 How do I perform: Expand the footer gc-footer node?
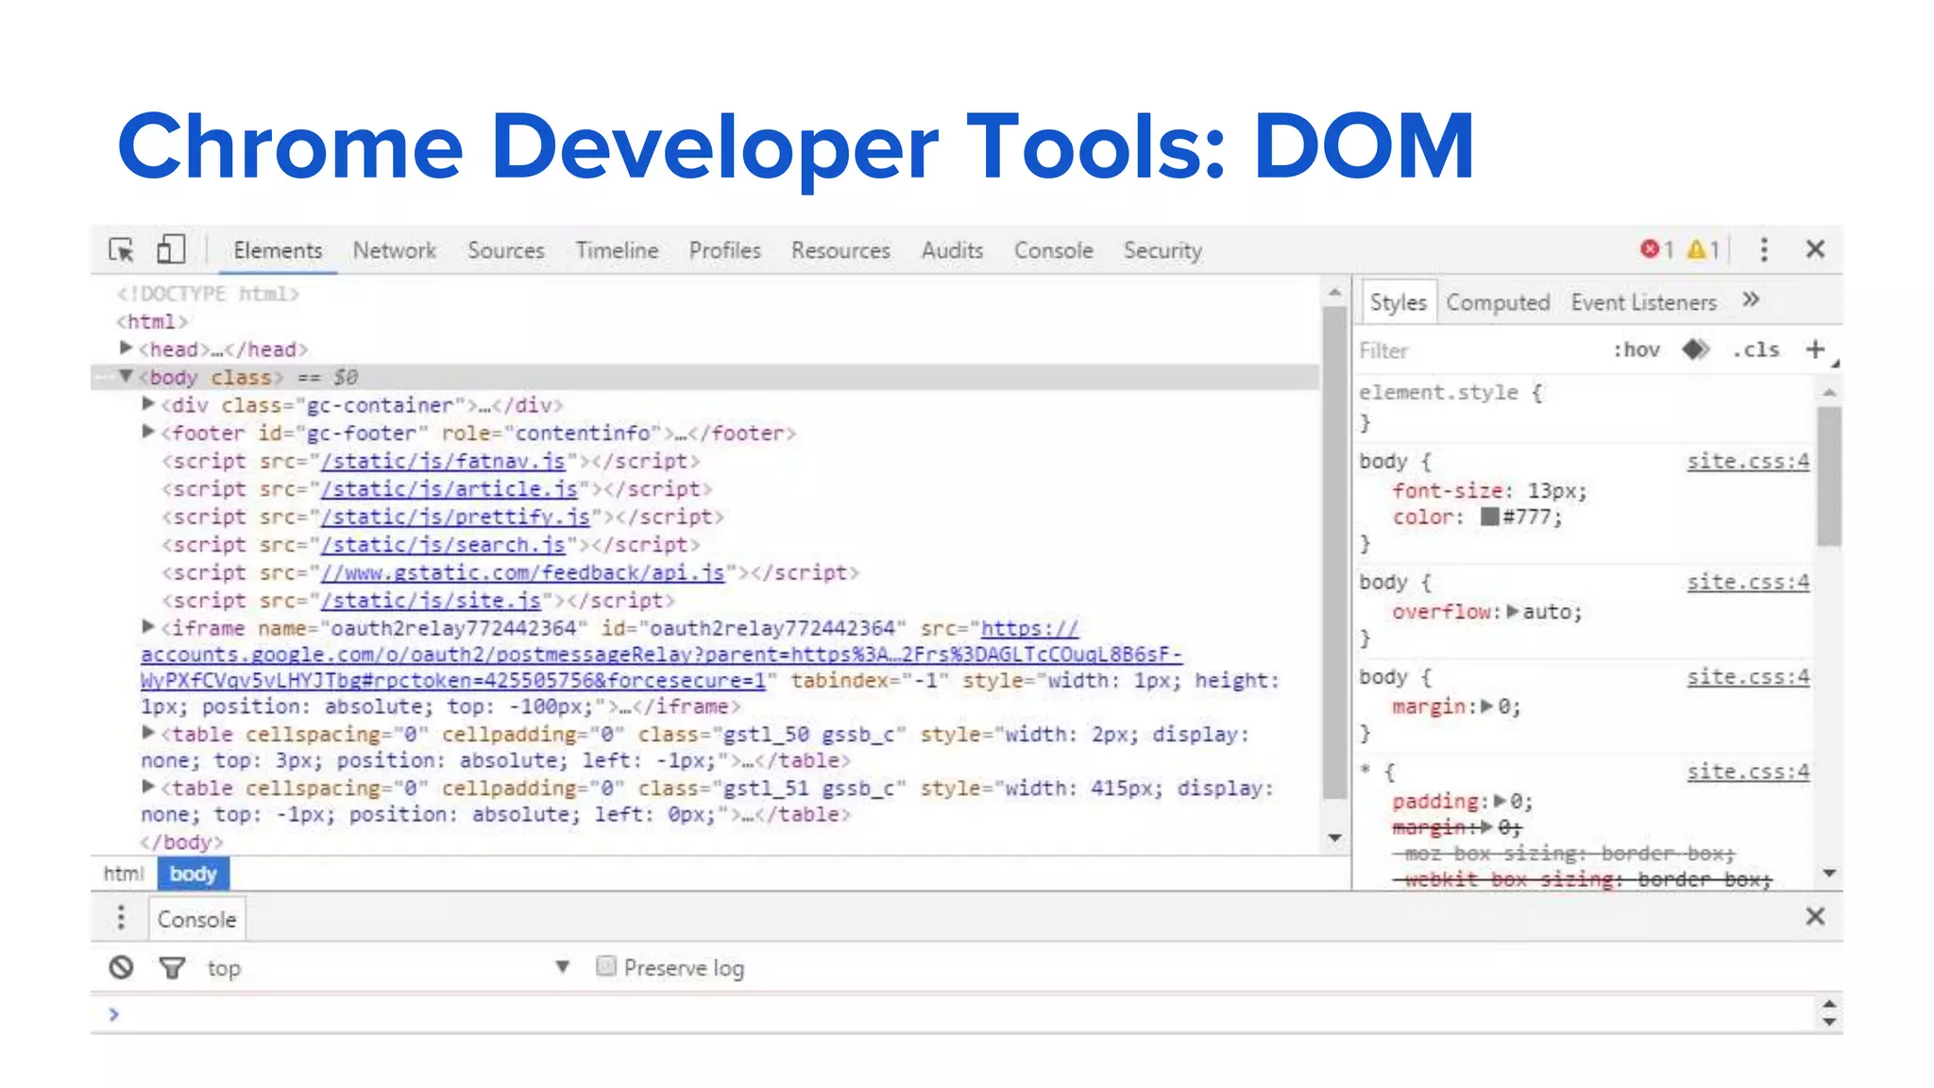(x=148, y=432)
